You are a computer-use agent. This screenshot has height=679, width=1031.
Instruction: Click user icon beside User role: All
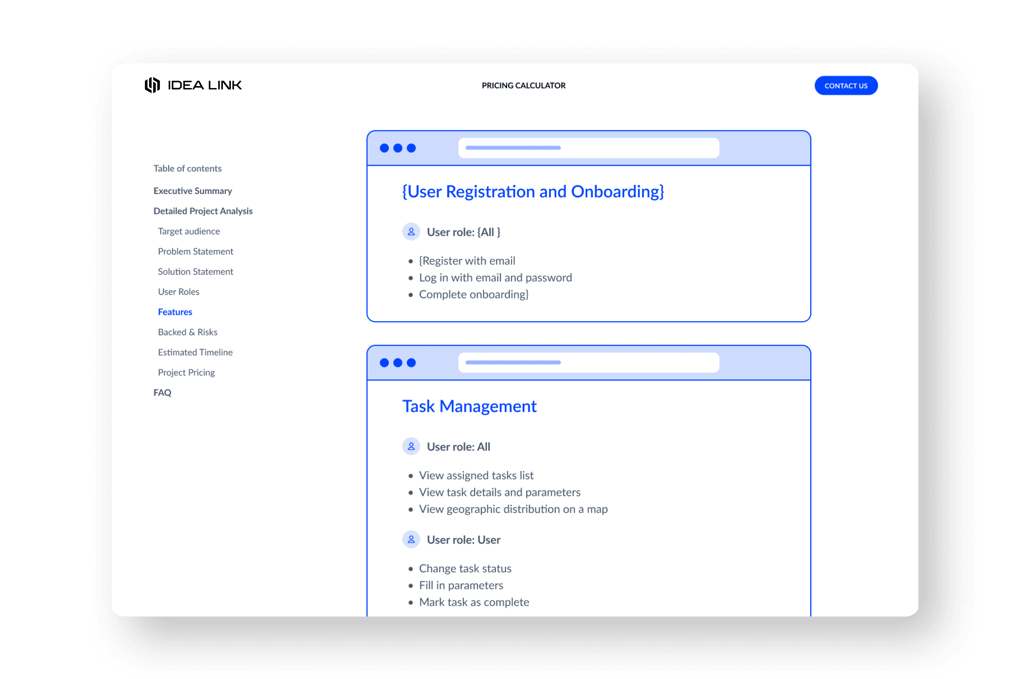[x=411, y=446]
